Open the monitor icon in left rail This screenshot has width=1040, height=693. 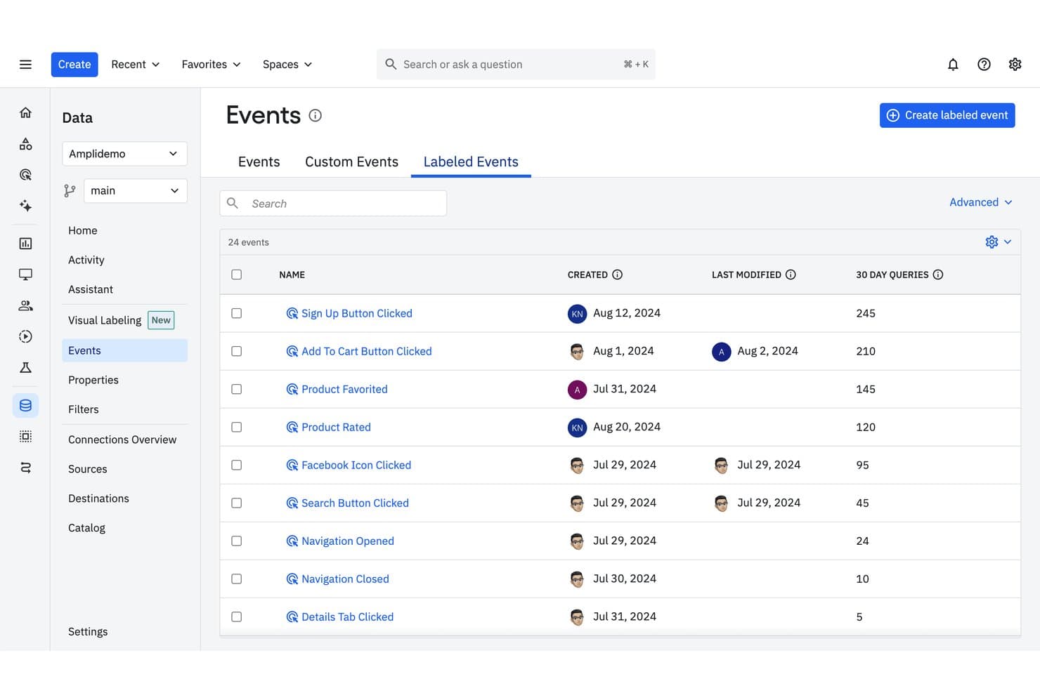[25, 275]
